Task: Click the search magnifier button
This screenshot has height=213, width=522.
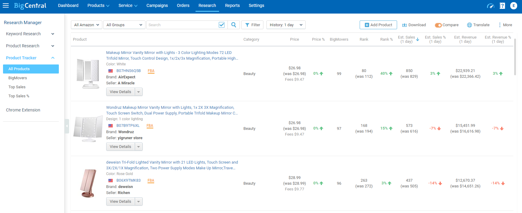Action: [234, 25]
